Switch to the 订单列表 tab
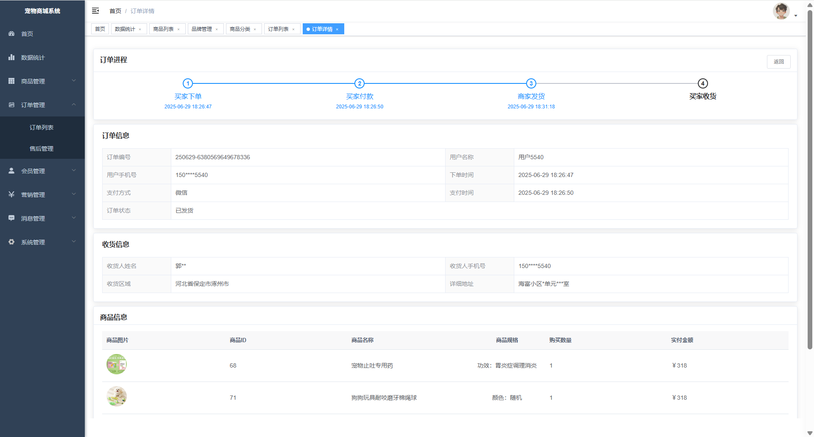The width and height of the screenshot is (814, 437). 278,29
